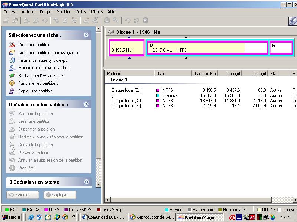Click the Appliquer button
The width and height of the screenshot is (297, 222).
click(60, 195)
